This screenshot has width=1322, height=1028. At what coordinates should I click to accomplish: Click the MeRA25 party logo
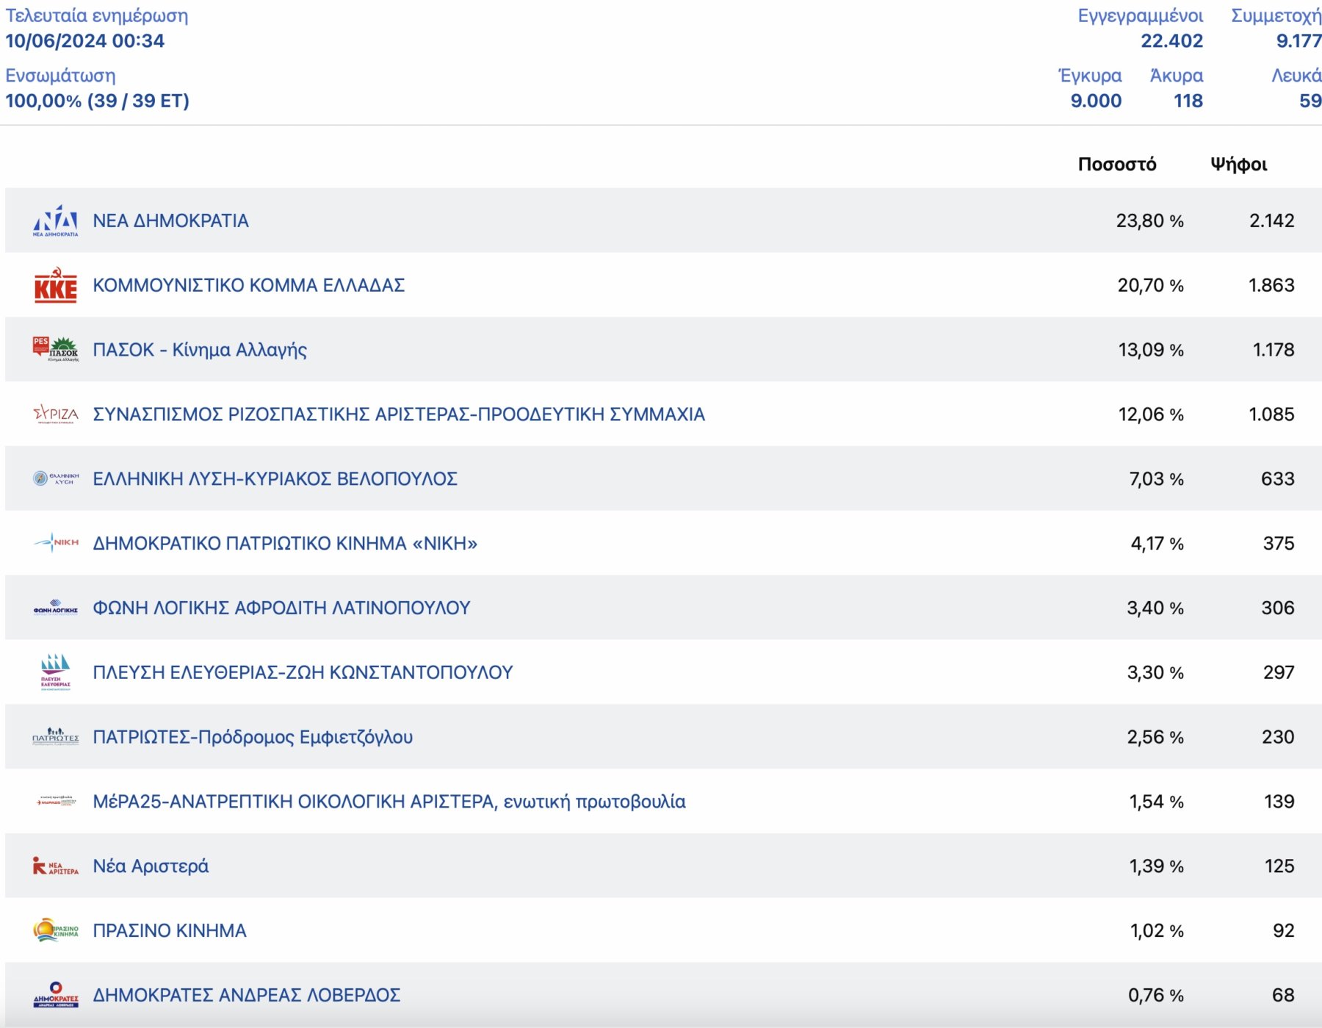(56, 802)
